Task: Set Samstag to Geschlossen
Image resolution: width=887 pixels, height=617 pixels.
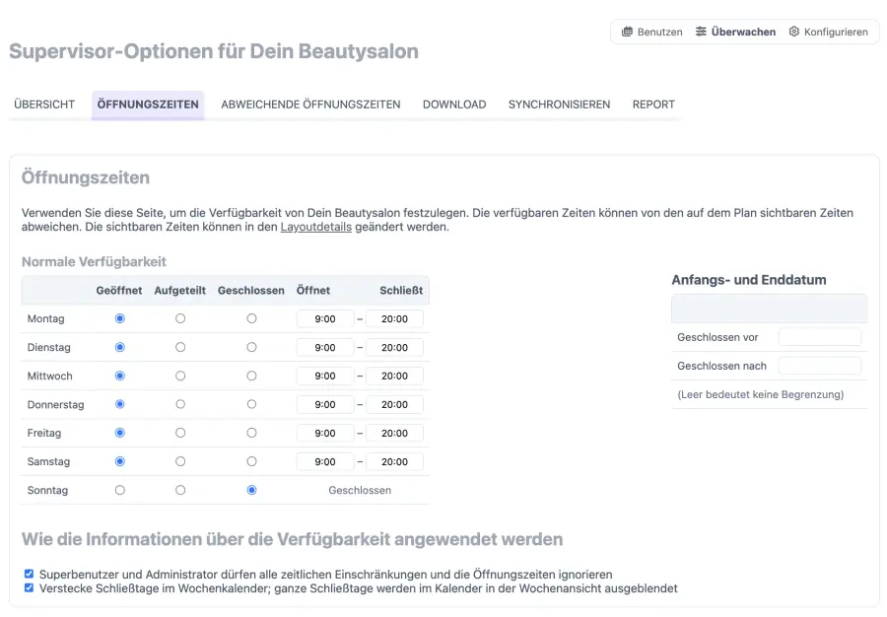Action: pyautogui.click(x=251, y=461)
